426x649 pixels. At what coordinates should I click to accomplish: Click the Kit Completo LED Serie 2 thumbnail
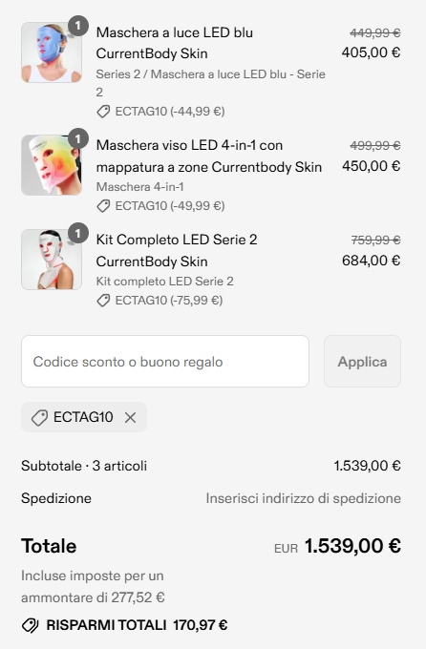click(52, 260)
